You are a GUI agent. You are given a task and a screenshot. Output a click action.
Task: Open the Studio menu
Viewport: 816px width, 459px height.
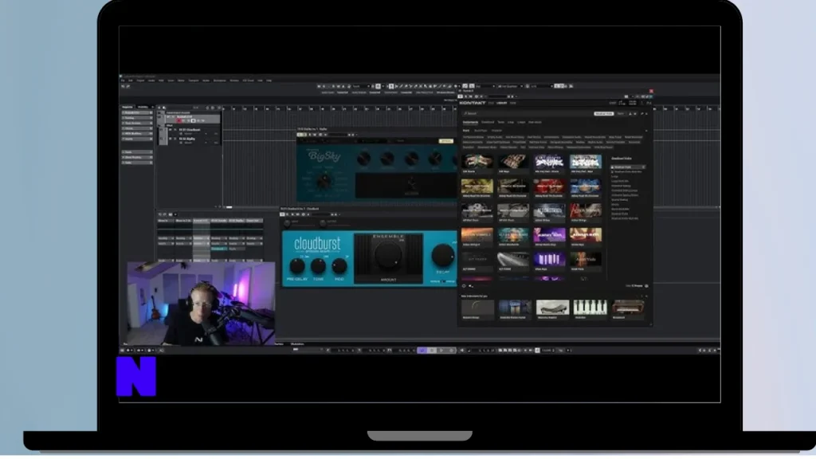(206, 80)
